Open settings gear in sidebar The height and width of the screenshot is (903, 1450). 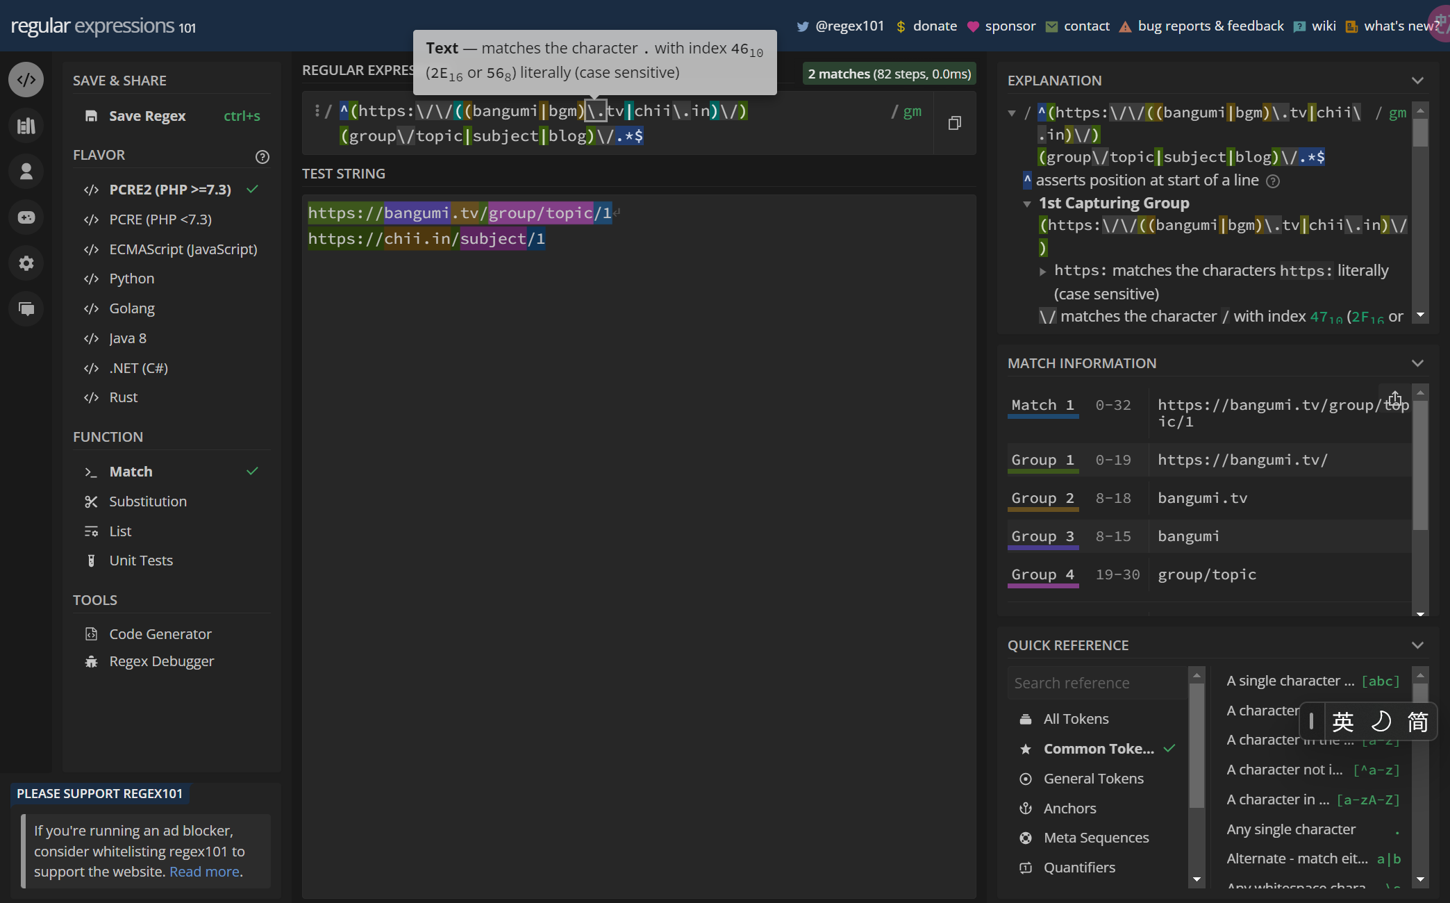(x=26, y=263)
